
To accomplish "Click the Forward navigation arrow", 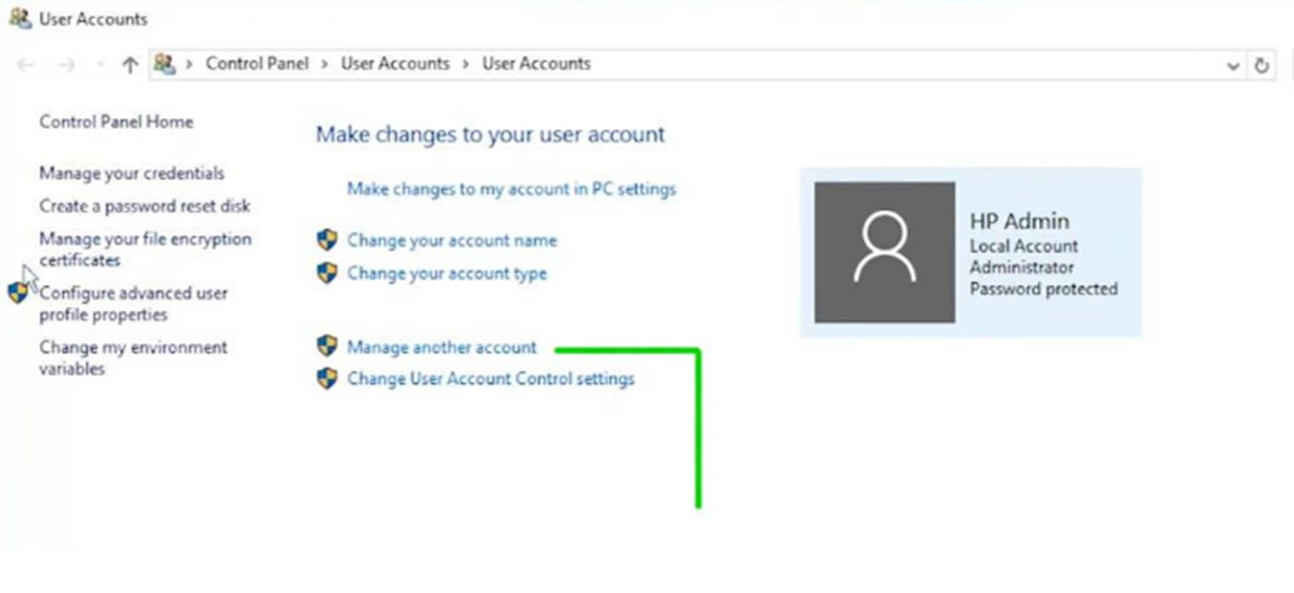I will pos(66,65).
